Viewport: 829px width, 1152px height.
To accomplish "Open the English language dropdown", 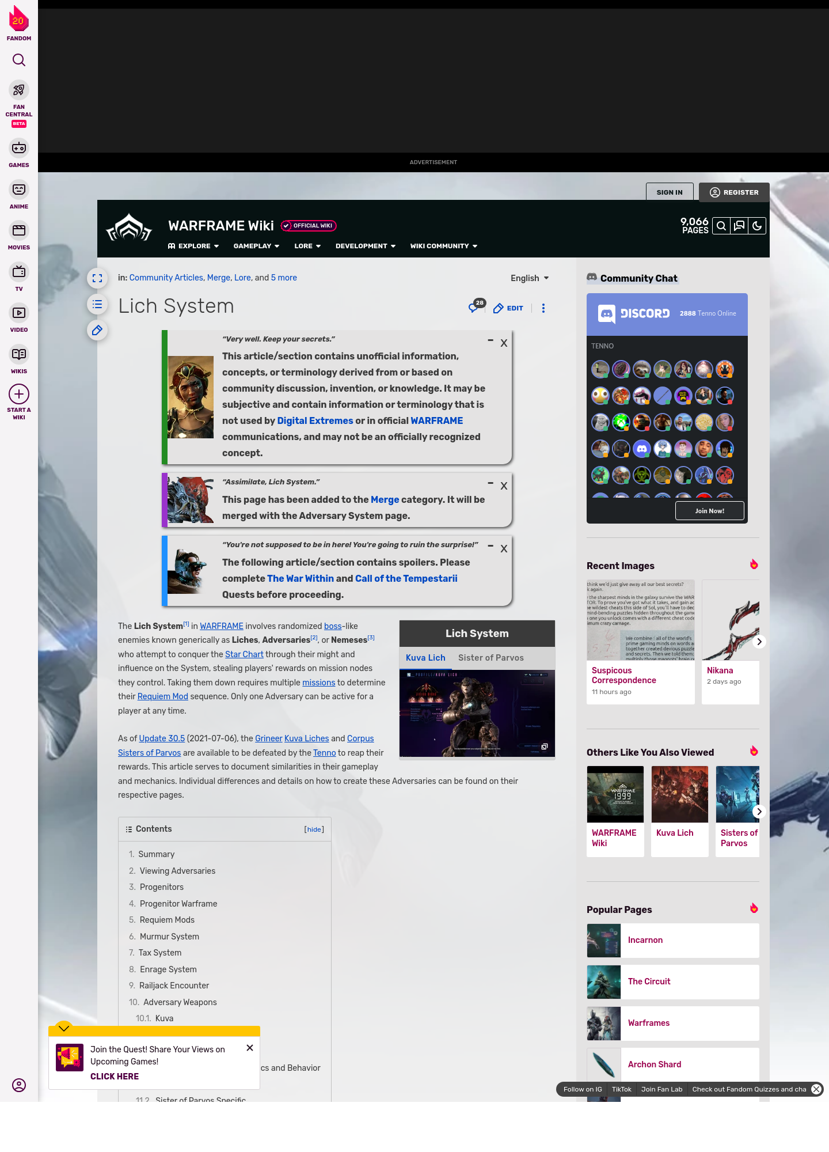I will coord(530,278).
